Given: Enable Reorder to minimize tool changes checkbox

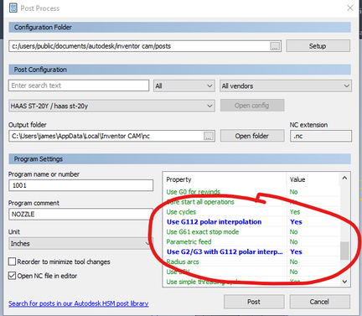Looking at the screenshot, I should point(12,262).
